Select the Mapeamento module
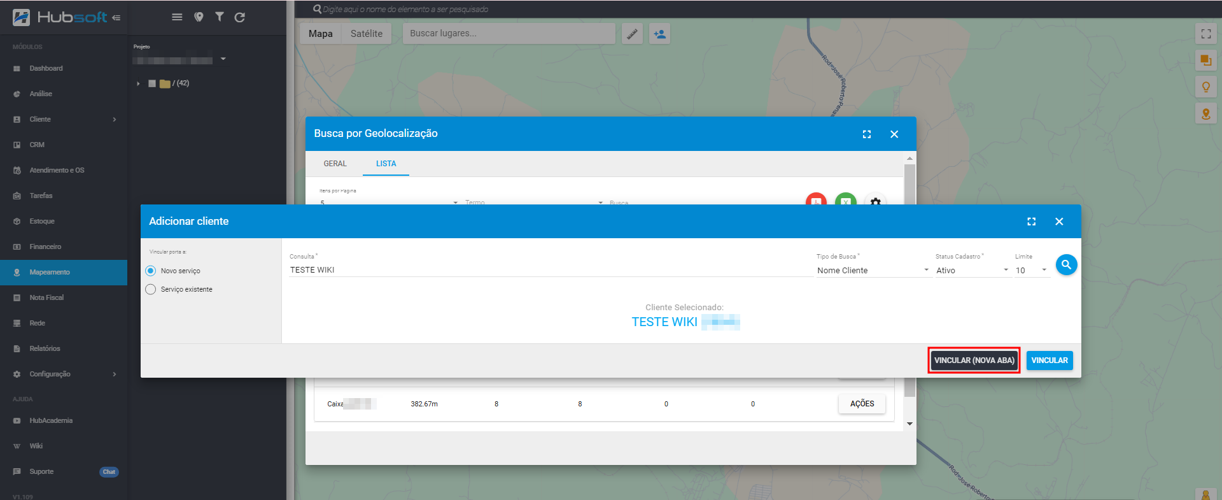Image resolution: width=1222 pixels, height=500 pixels. (64, 272)
